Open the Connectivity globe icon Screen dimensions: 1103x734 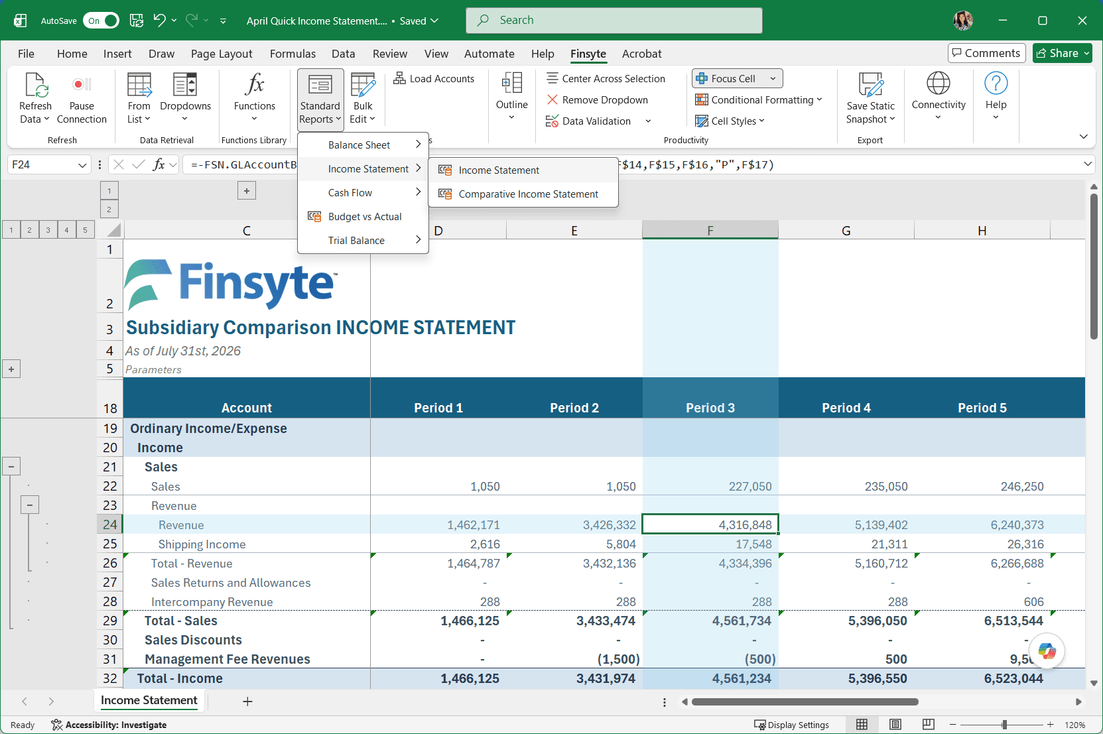click(x=939, y=84)
